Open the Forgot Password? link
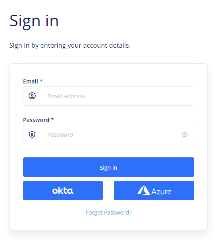214x240 pixels. (x=108, y=213)
